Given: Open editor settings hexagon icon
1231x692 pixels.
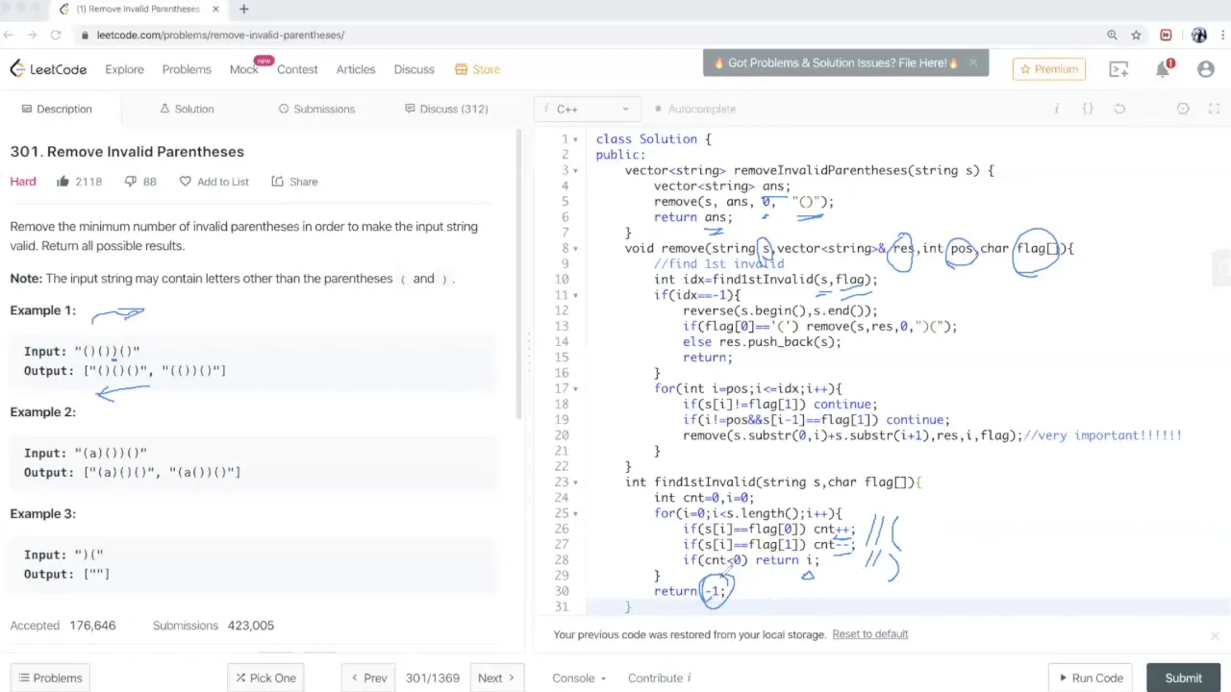Looking at the screenshot, I should tap(1183, 109).
